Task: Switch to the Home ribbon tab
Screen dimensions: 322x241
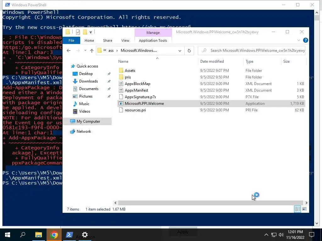Action: tap(89, 40)
